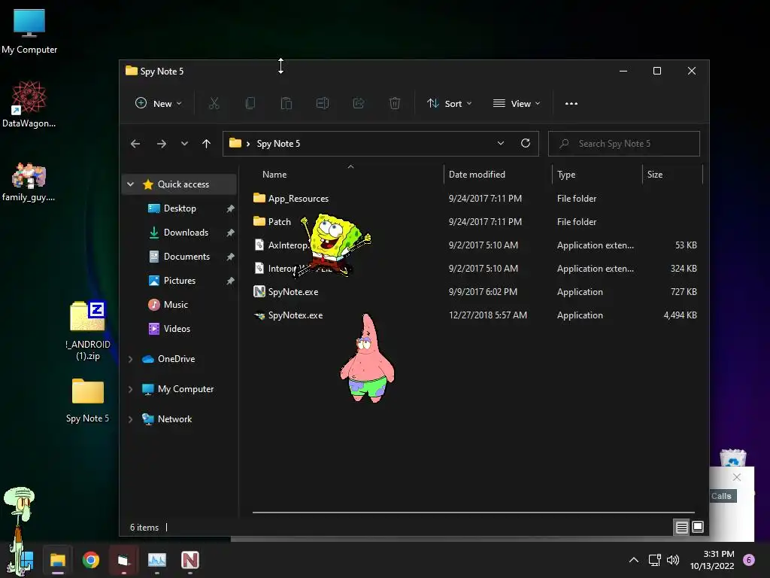
Task: Expand the Network tree node
Action: [x=130, y=419]
